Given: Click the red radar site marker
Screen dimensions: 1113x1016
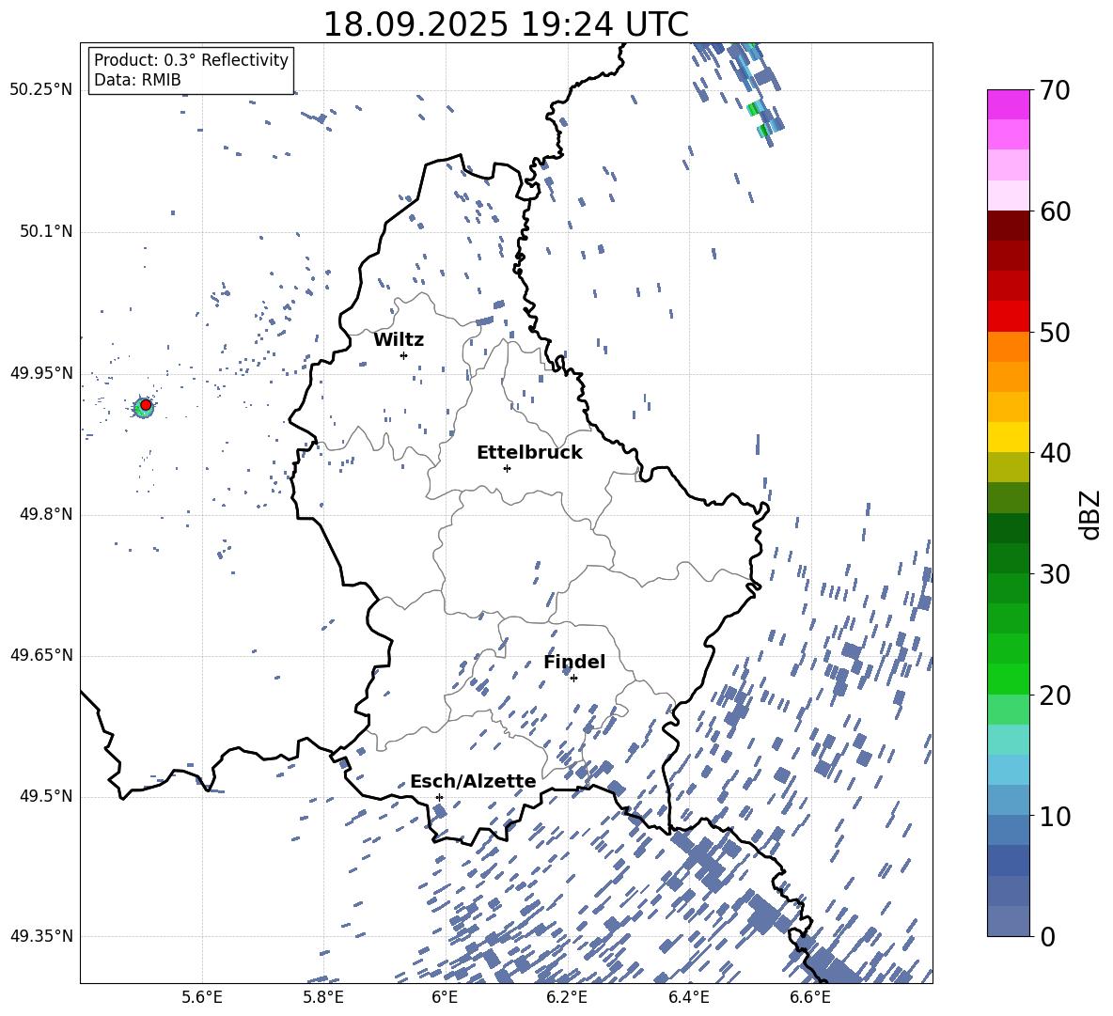Looking at the screenshot, I should 146,405.
